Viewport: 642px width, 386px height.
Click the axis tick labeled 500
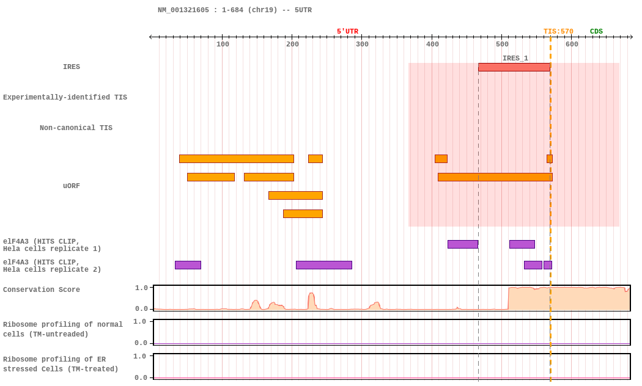[x=502, y=44]
